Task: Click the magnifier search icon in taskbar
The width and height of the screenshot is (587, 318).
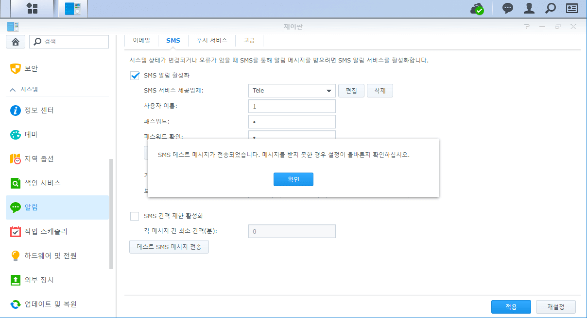Action: tap(551, 8)
